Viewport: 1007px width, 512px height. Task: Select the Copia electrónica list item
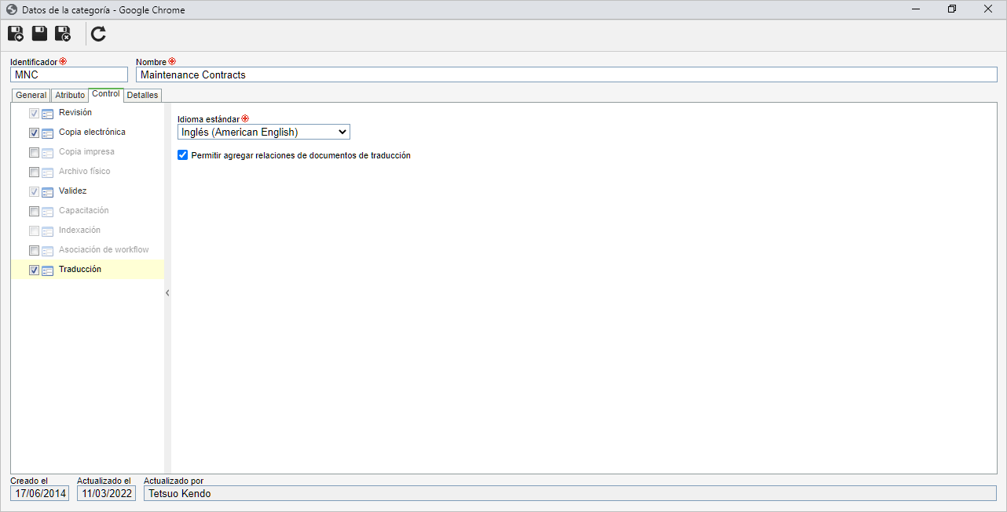(87, 133)
